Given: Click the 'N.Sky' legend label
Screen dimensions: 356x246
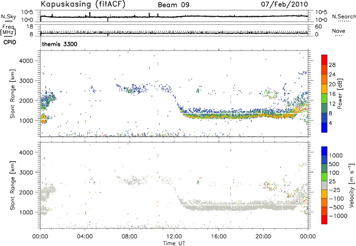Looking at the screenshot, I should point(8,16).
